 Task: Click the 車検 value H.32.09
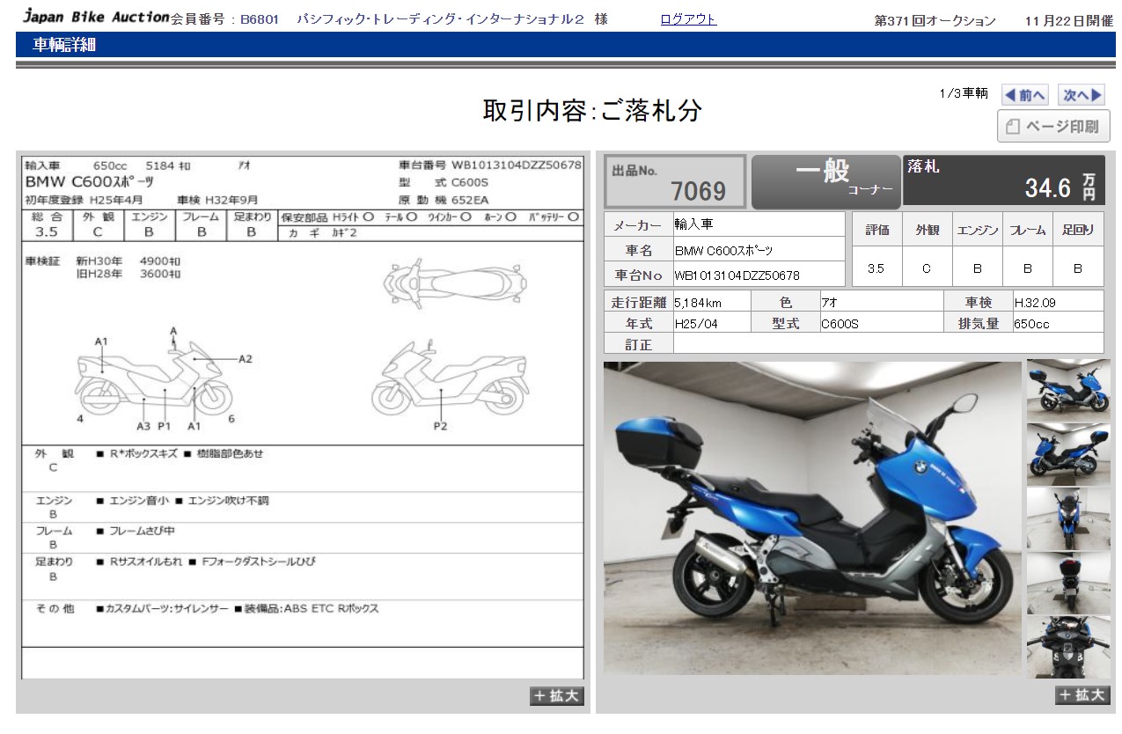point(1058,302)
